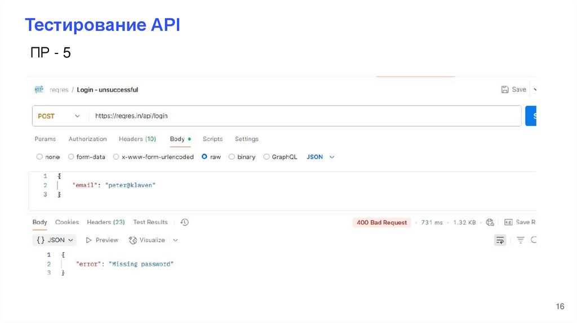Click the Save floppy disk icon
This screenshot has height=323, width=577.
(x=505, y=89)
